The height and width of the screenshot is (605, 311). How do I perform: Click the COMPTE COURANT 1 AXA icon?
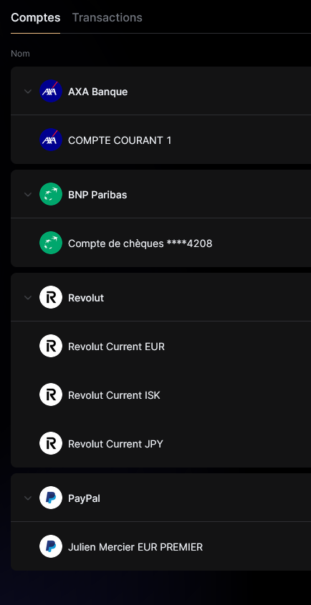(x=51, y=140)
